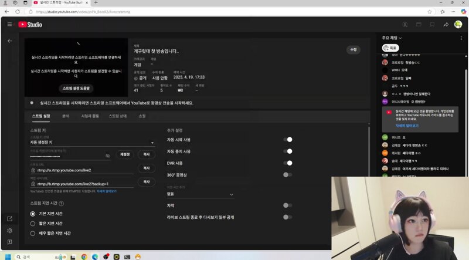Open the Windows Start menu
This screenshot has width=469, height=260.
[8, 256]
